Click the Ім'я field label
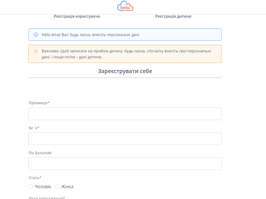The width and height of the screenshot is (266, 199). tap(34, 128)
